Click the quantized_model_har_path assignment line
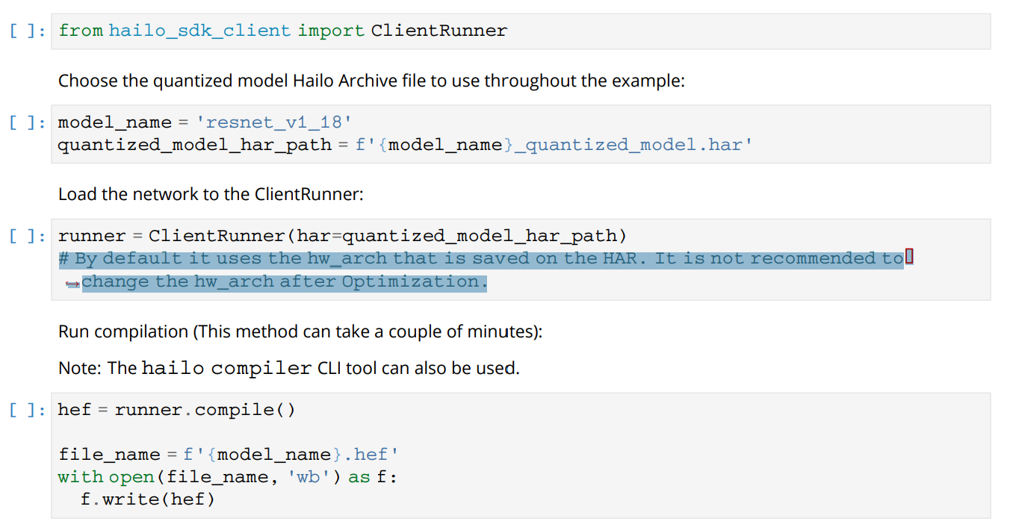This screenshot has height=530, width=1010. coord(403,145)
